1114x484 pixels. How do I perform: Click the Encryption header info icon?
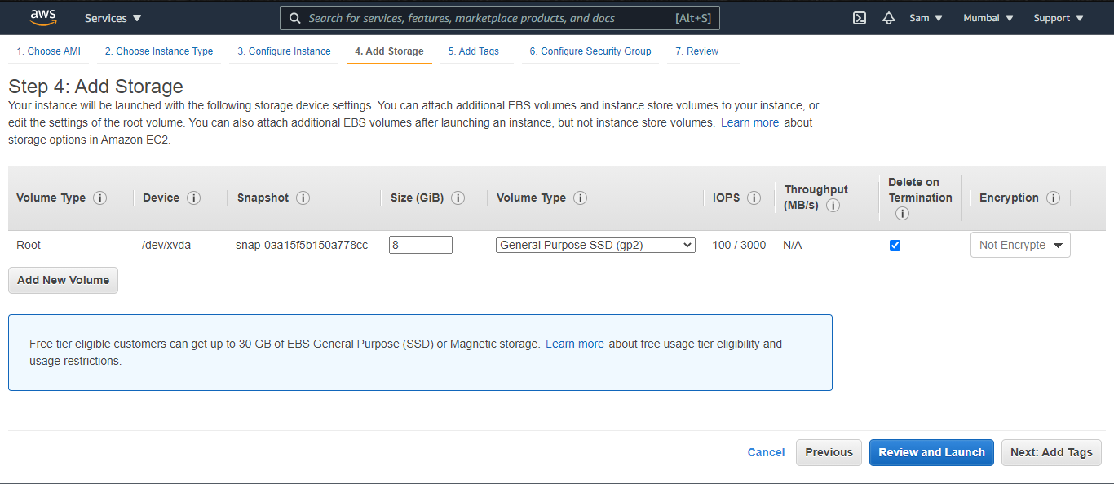pos(1053,198)
